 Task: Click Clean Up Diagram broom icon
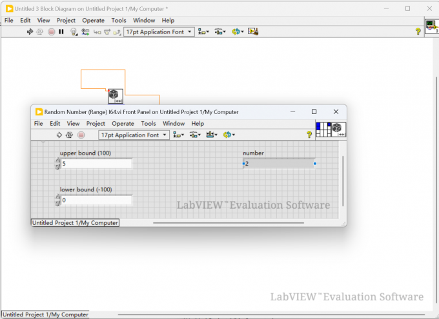tap(253, 32)
